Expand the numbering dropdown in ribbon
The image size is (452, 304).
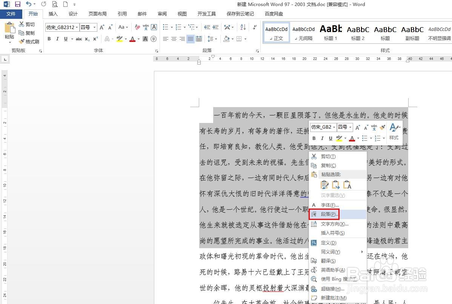tap(184, 28)
